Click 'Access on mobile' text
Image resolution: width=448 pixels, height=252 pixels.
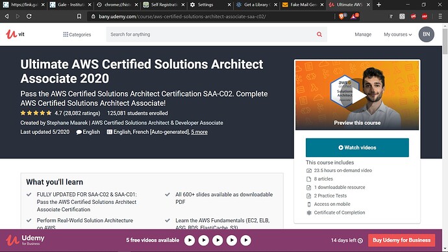(x=332, y=204)
